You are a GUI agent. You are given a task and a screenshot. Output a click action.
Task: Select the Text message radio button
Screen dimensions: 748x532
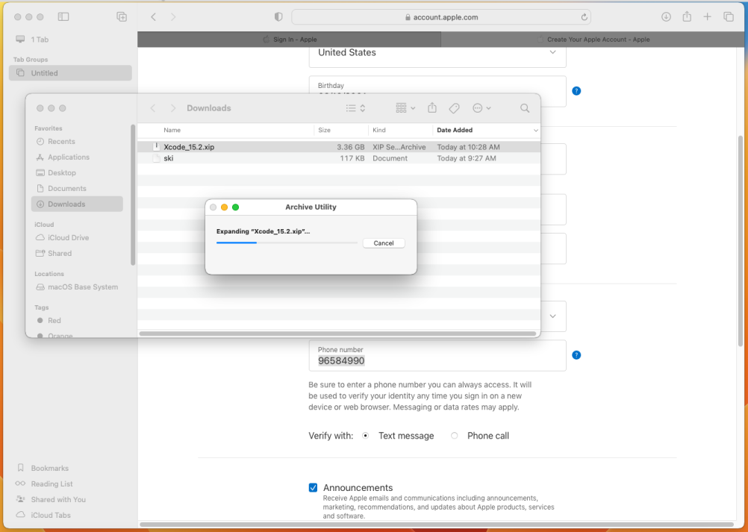coord(365,435)
